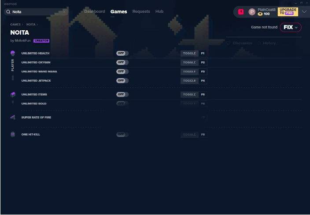The height and width of the screenshot is (215, 310).
Task: Click the Noita search field
Action: click(x=36, y=12)
